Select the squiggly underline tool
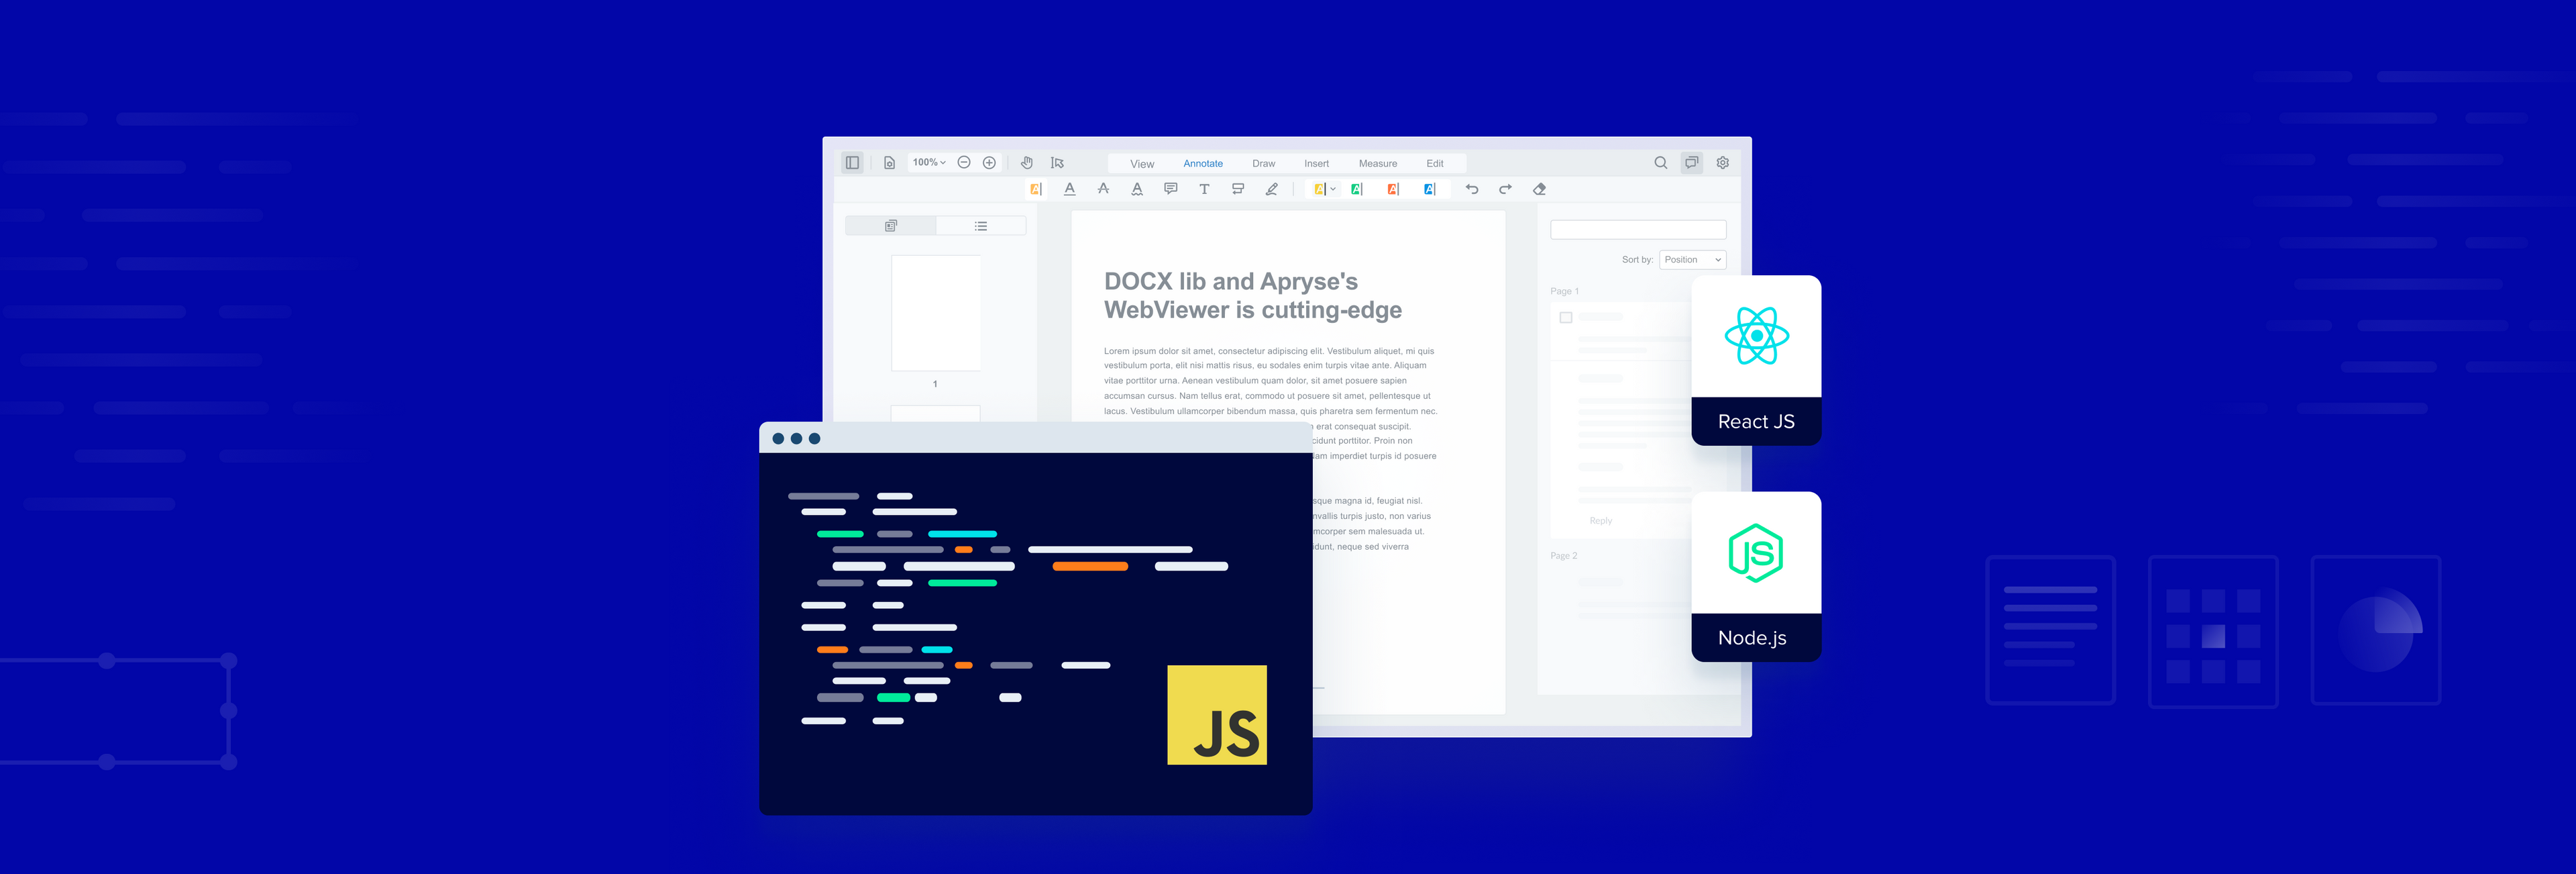2576x874 pixels. (1137, 188)
